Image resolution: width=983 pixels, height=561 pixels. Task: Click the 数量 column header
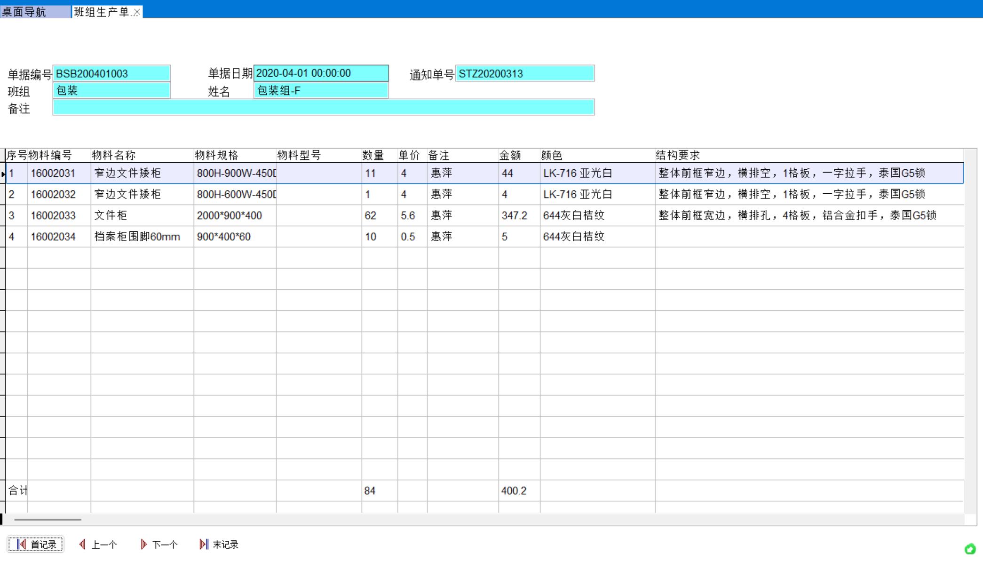pyautogui.click(x=373, y=156)
